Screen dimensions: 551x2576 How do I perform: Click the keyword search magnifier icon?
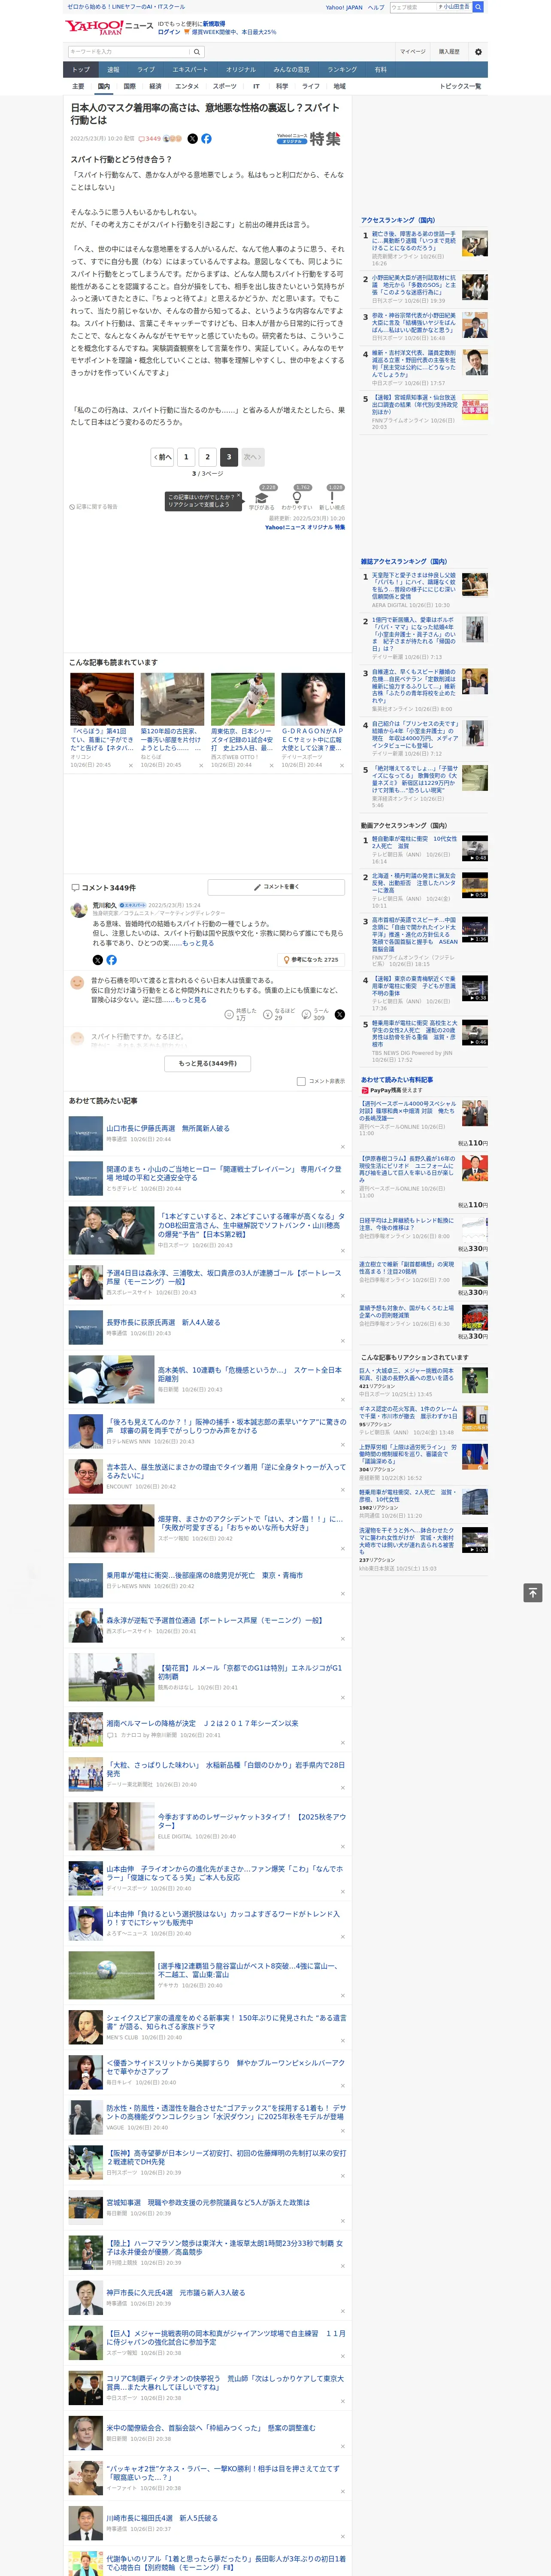pos(197,52)
